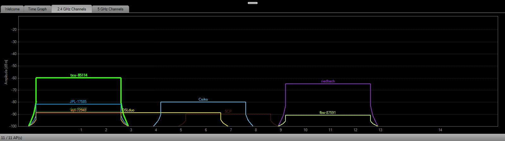Select the txu-85114 network label
Viewport: 505px width, 141px height.
tap(79, 76)
